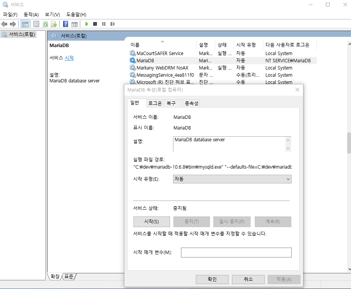This screenshot has width=351, height=289.
Task: Open the 보기(V) menu
Action: tap(52, 14)
